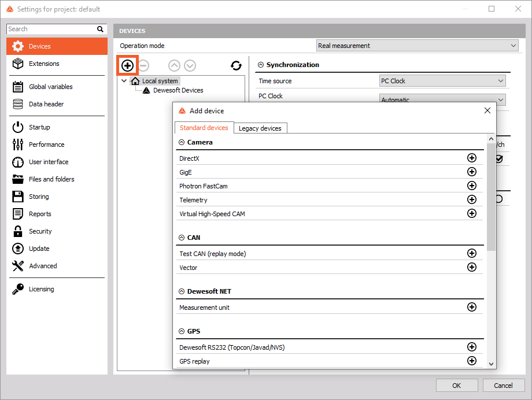Close the Add device dialog
Viewport: 532px width, 400px height.
pos(487,110)
